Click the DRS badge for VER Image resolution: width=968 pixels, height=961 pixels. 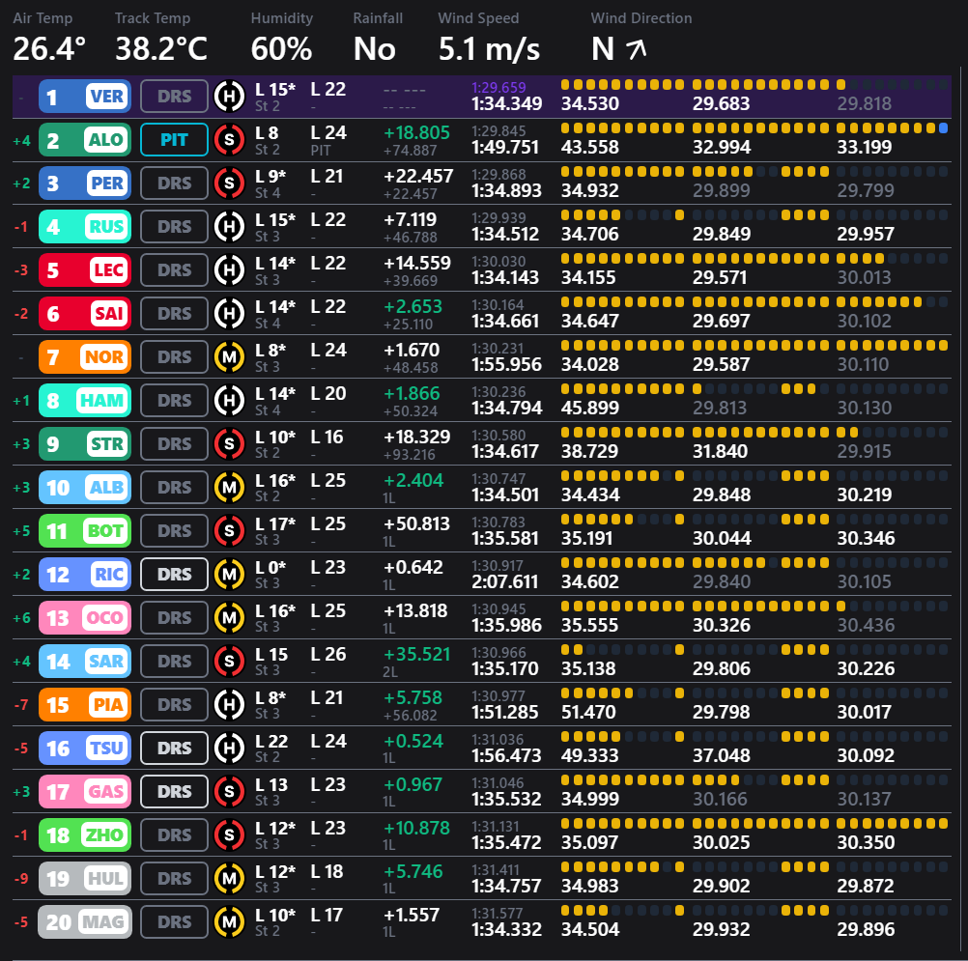click(x=174, y=97)
